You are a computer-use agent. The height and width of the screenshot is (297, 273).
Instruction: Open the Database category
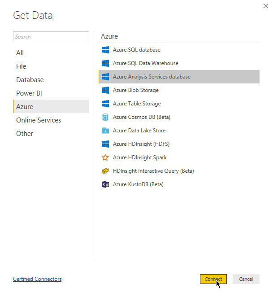click(x=30, y=80)
